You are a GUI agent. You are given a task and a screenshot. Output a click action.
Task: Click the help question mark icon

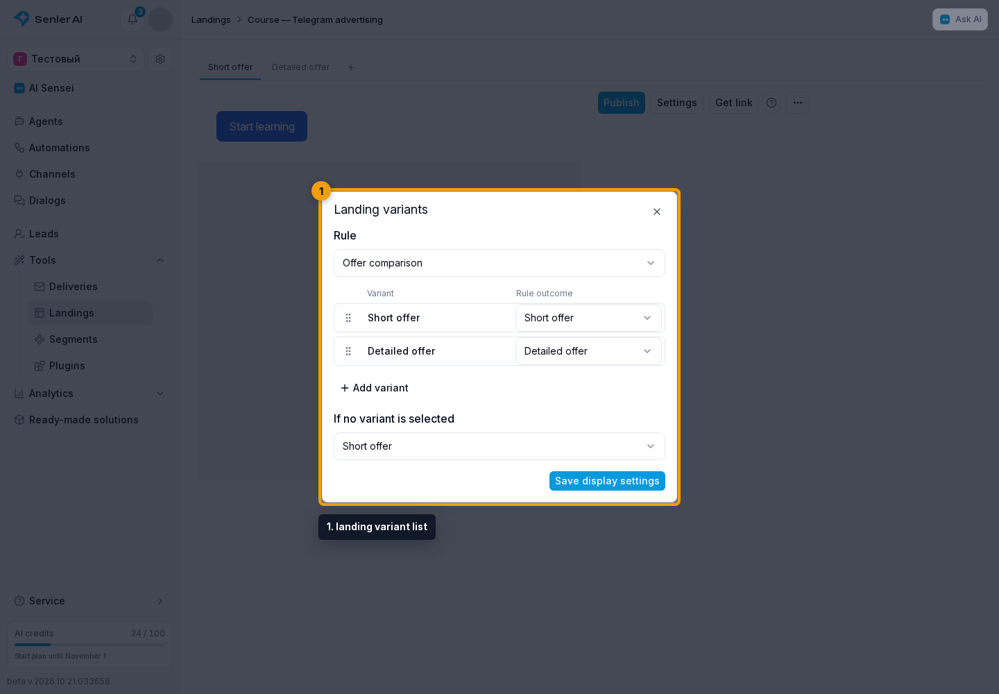(x=771, y=103)
